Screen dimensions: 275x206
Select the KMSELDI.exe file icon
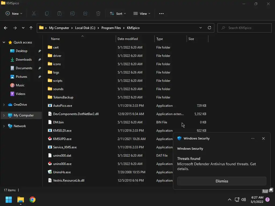pos(50,131)
